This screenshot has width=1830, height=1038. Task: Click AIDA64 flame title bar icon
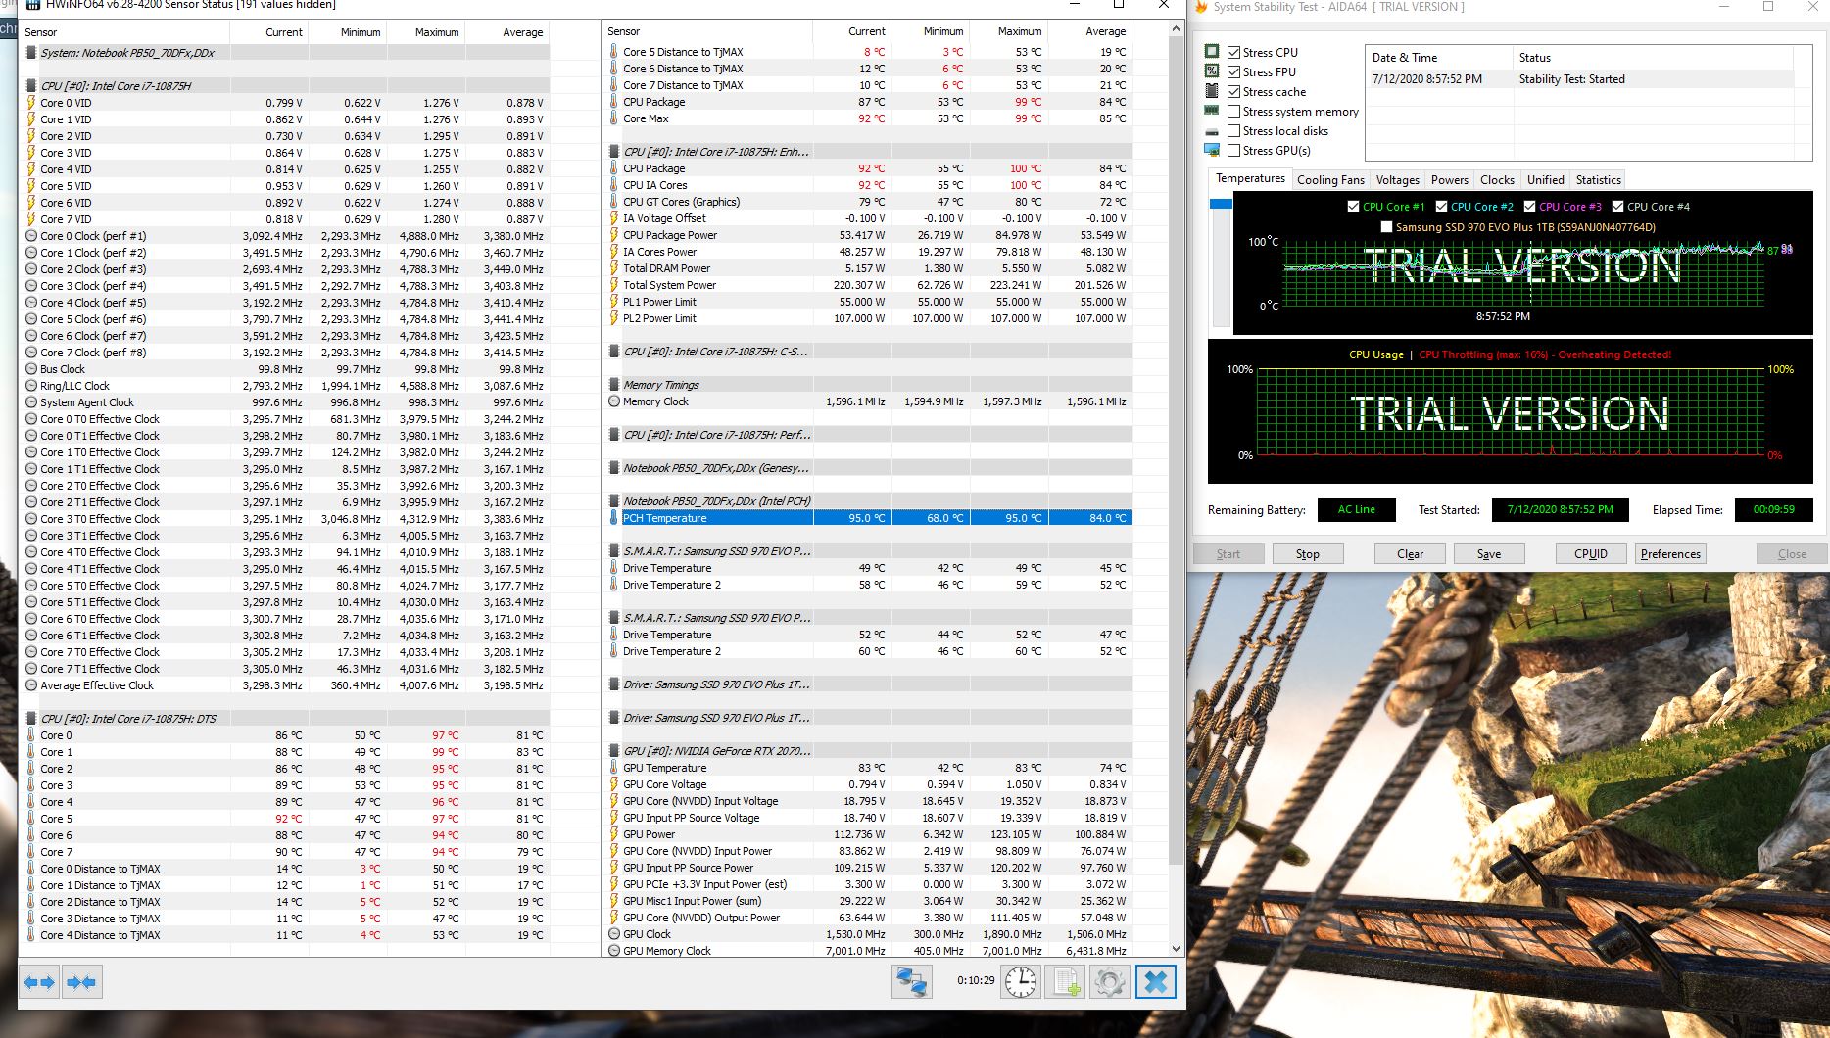click(1201, 7)
